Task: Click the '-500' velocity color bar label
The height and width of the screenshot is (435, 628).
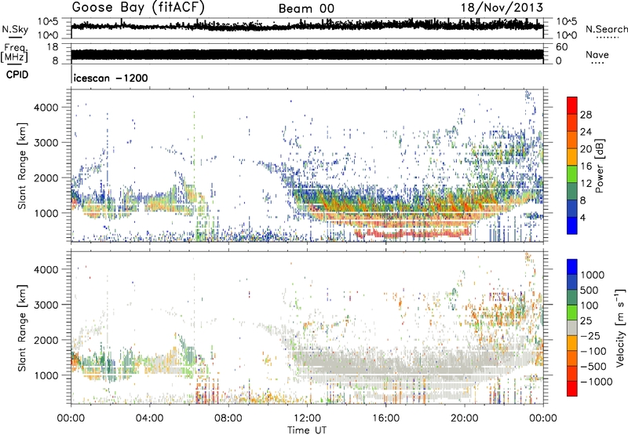Action: [593, 367]
